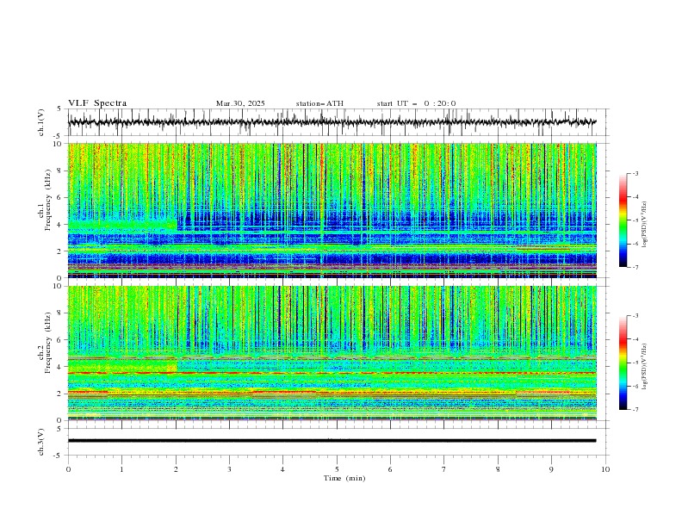
Task: Click the ch.2 colorbar log(PSD) label
Action: click(645, 367)
